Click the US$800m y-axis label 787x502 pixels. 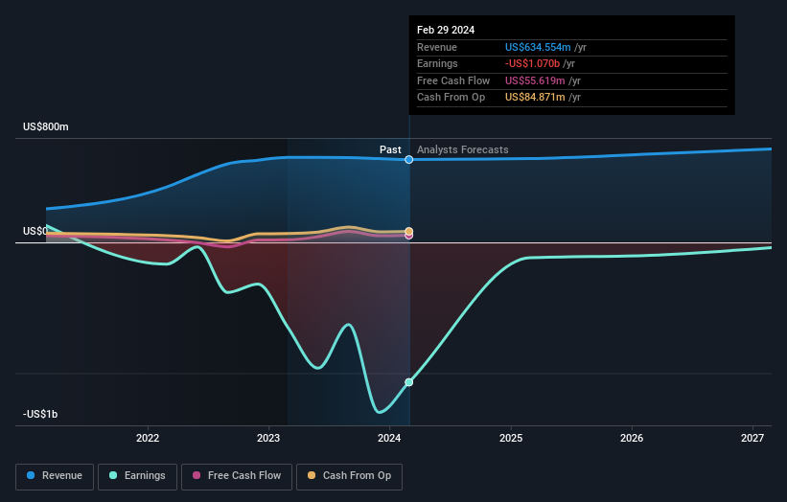pyautogui.click(x=46, y=126)
